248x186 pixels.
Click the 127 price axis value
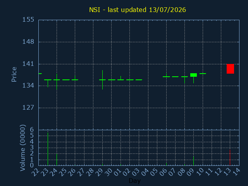click(x=28, y=108)
